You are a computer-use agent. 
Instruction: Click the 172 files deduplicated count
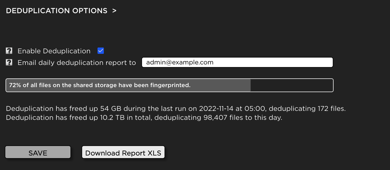coord(331,109)
